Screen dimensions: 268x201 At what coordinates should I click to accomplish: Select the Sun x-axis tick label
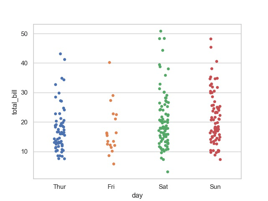pyautogui.click(x=215, y=187)
